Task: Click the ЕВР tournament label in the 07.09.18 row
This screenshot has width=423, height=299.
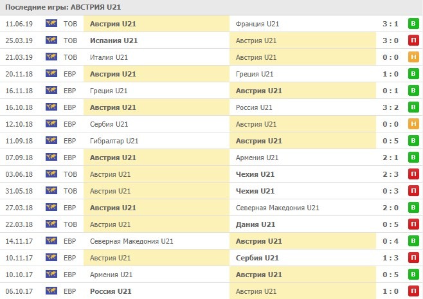Action: [70, 158]
